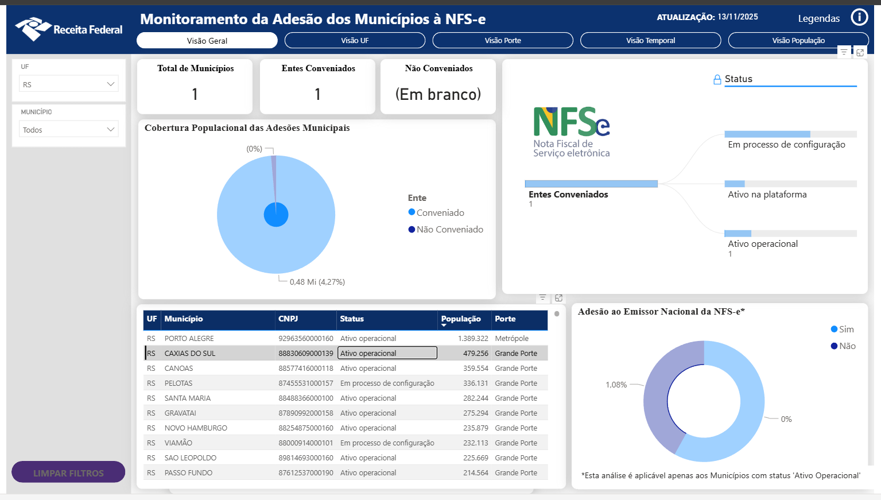
Task: Select the Não legend dot in Emissor chart
Action: tap(834, 346)
